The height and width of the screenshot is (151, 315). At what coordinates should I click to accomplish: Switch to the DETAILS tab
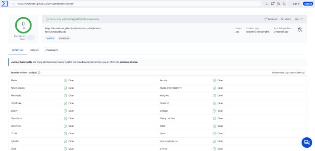point(34,50)
